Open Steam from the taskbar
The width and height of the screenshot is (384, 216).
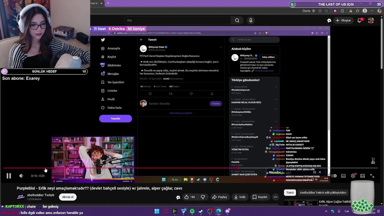coord(201,211)
